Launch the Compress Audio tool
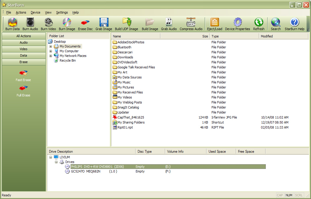Screen dimensions: 311x199 (x=191, y=24)
